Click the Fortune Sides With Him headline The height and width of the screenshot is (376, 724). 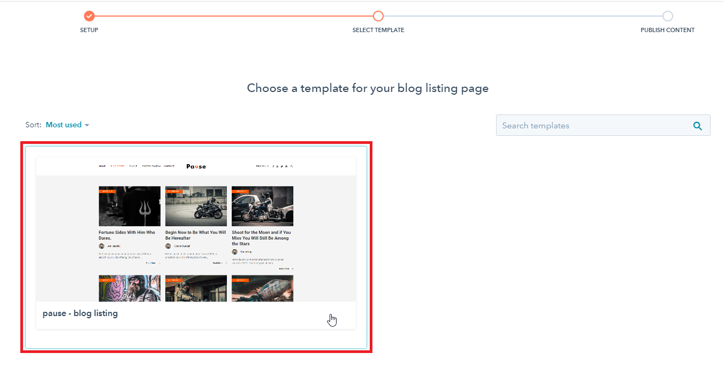click(x=127, y=235)
